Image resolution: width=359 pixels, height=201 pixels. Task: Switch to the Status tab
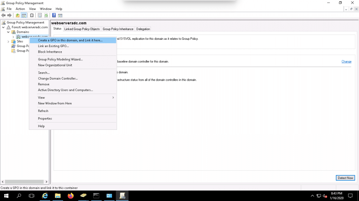pyautogui.click(x=57, y=29)
